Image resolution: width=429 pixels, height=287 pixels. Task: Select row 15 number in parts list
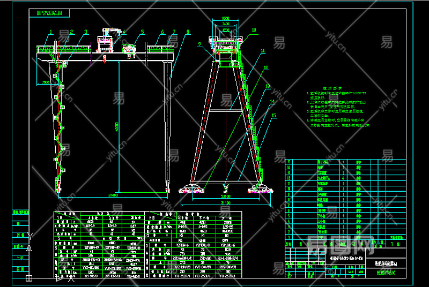(289, 162)
